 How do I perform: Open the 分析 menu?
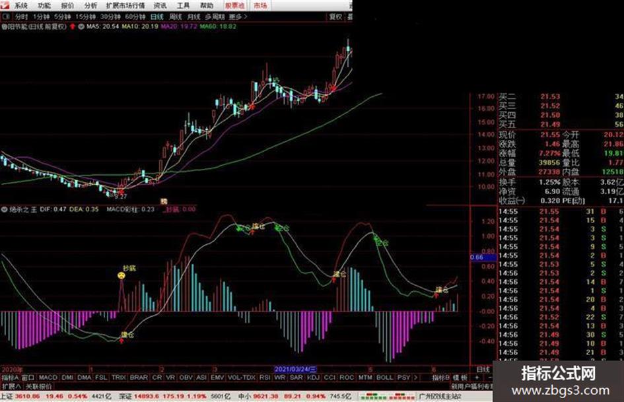(90, 5)
